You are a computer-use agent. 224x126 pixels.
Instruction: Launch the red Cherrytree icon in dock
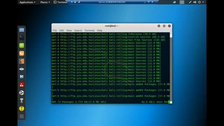[x=22, y=85]
